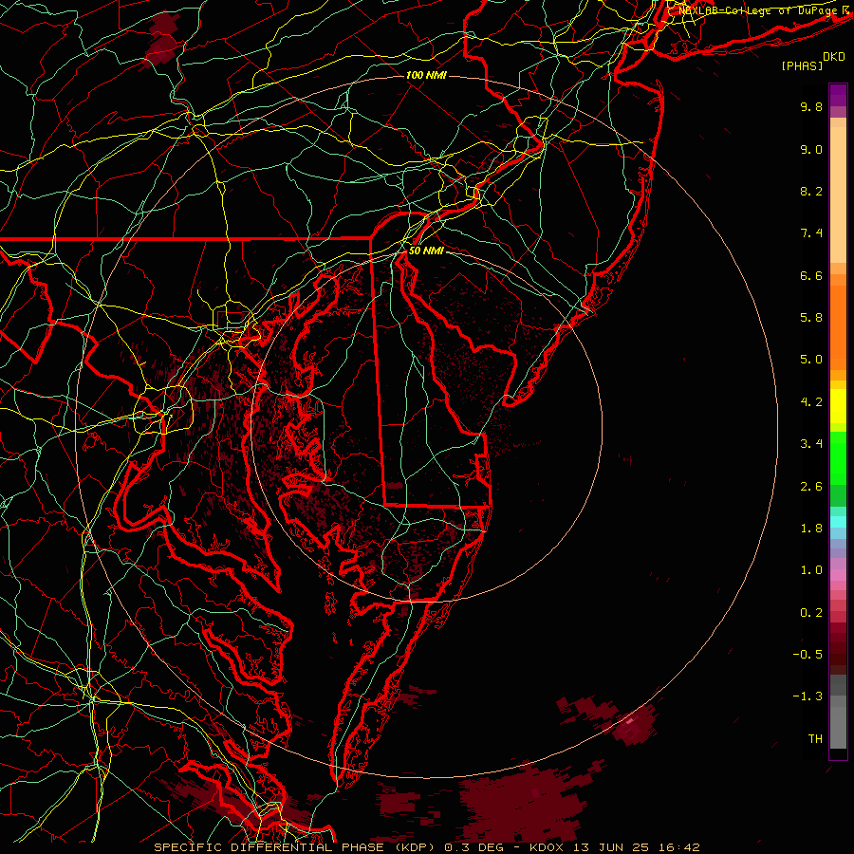Click the DKD label above the legend
The height and width of the screenshot is (854, 854).
point(834,57)
